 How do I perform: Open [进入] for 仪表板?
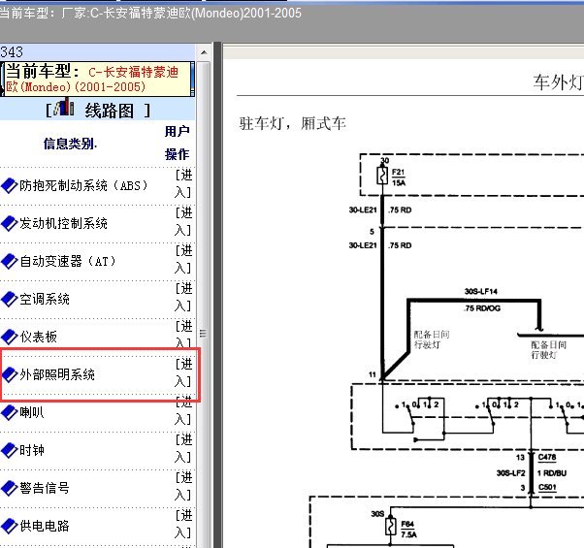183,334
